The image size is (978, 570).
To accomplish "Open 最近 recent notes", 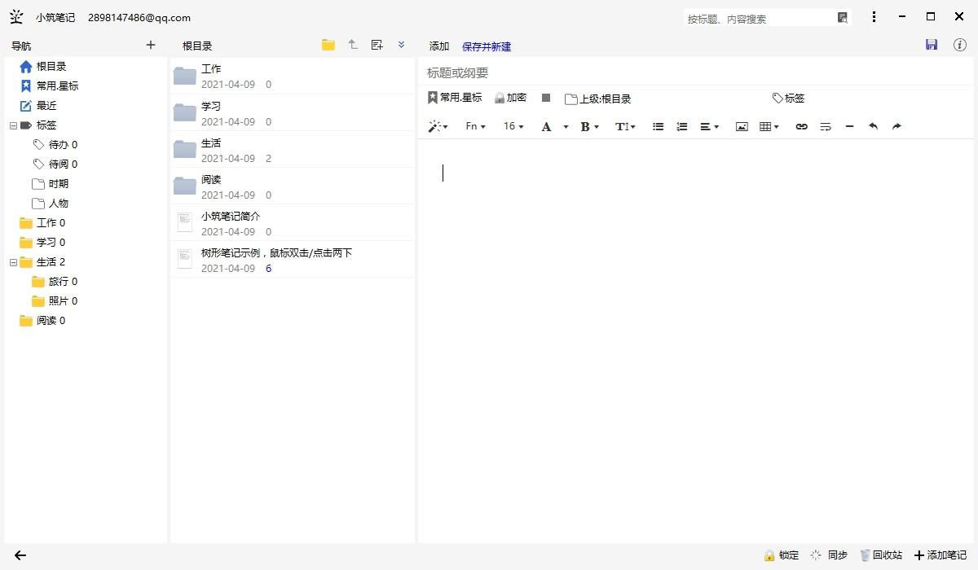I will tap(38, 106).
